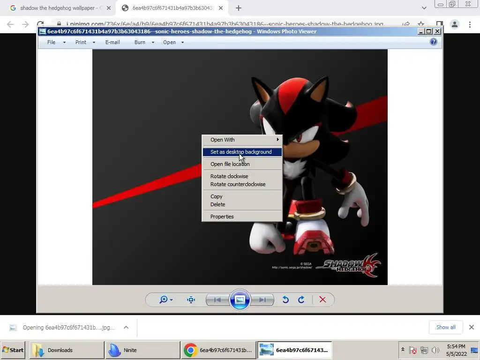
Task: Open Photo Viewer help icon
Action: 434,42
